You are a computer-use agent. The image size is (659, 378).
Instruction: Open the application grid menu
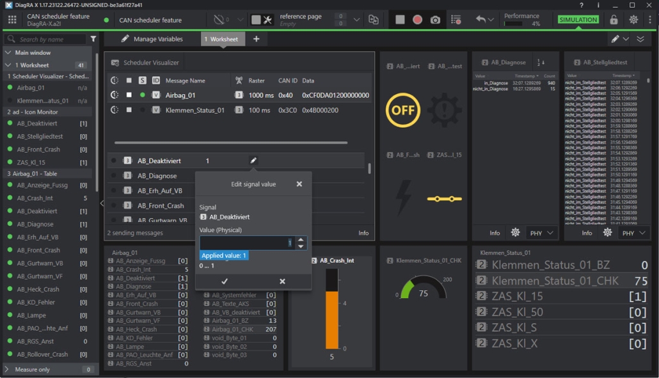(12, 20)
